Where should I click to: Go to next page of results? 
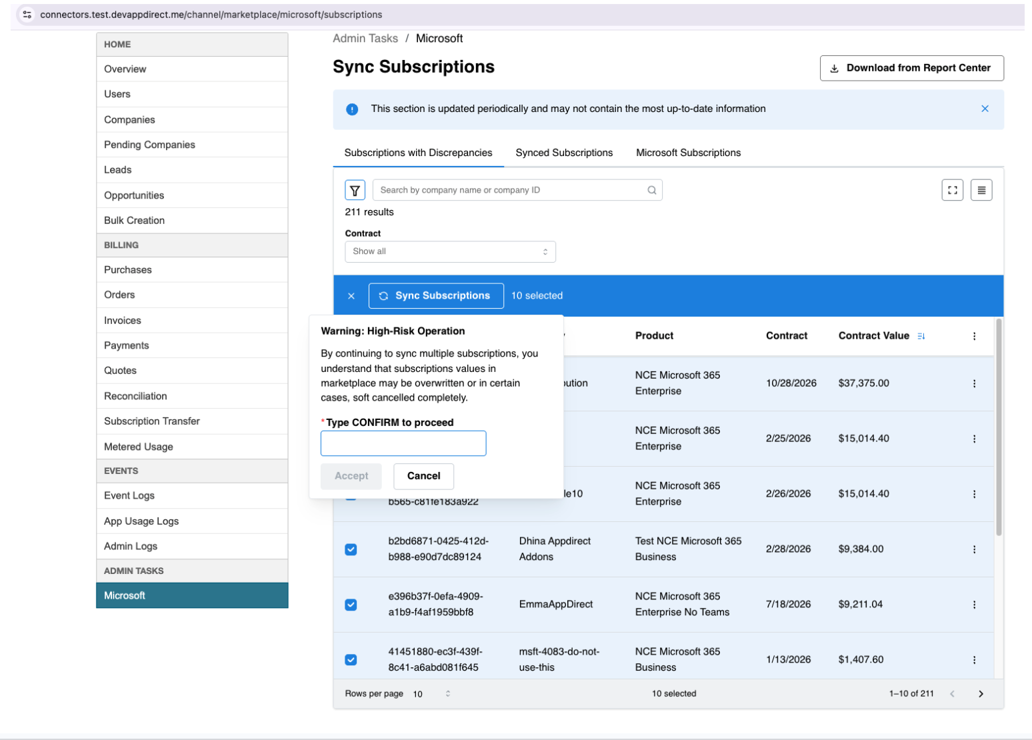point(980,694)
